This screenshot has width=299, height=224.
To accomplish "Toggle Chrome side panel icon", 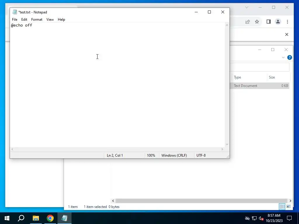I will coord(269,22).
